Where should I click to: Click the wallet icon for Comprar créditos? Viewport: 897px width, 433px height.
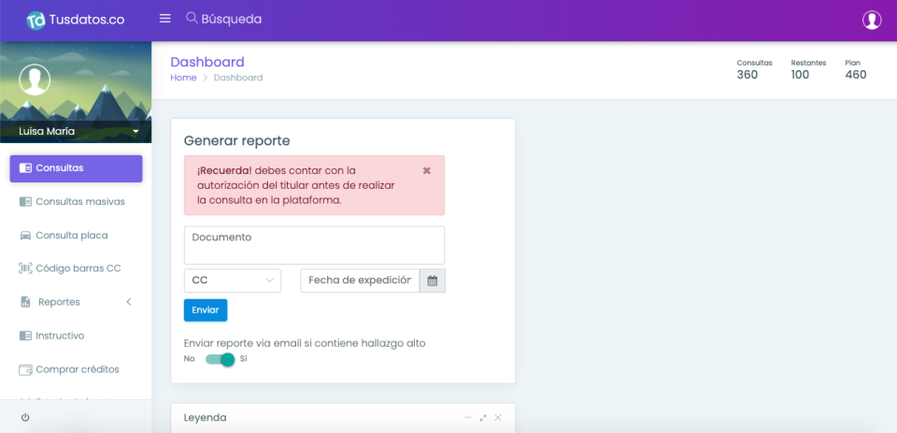click(x=25, y=369)
